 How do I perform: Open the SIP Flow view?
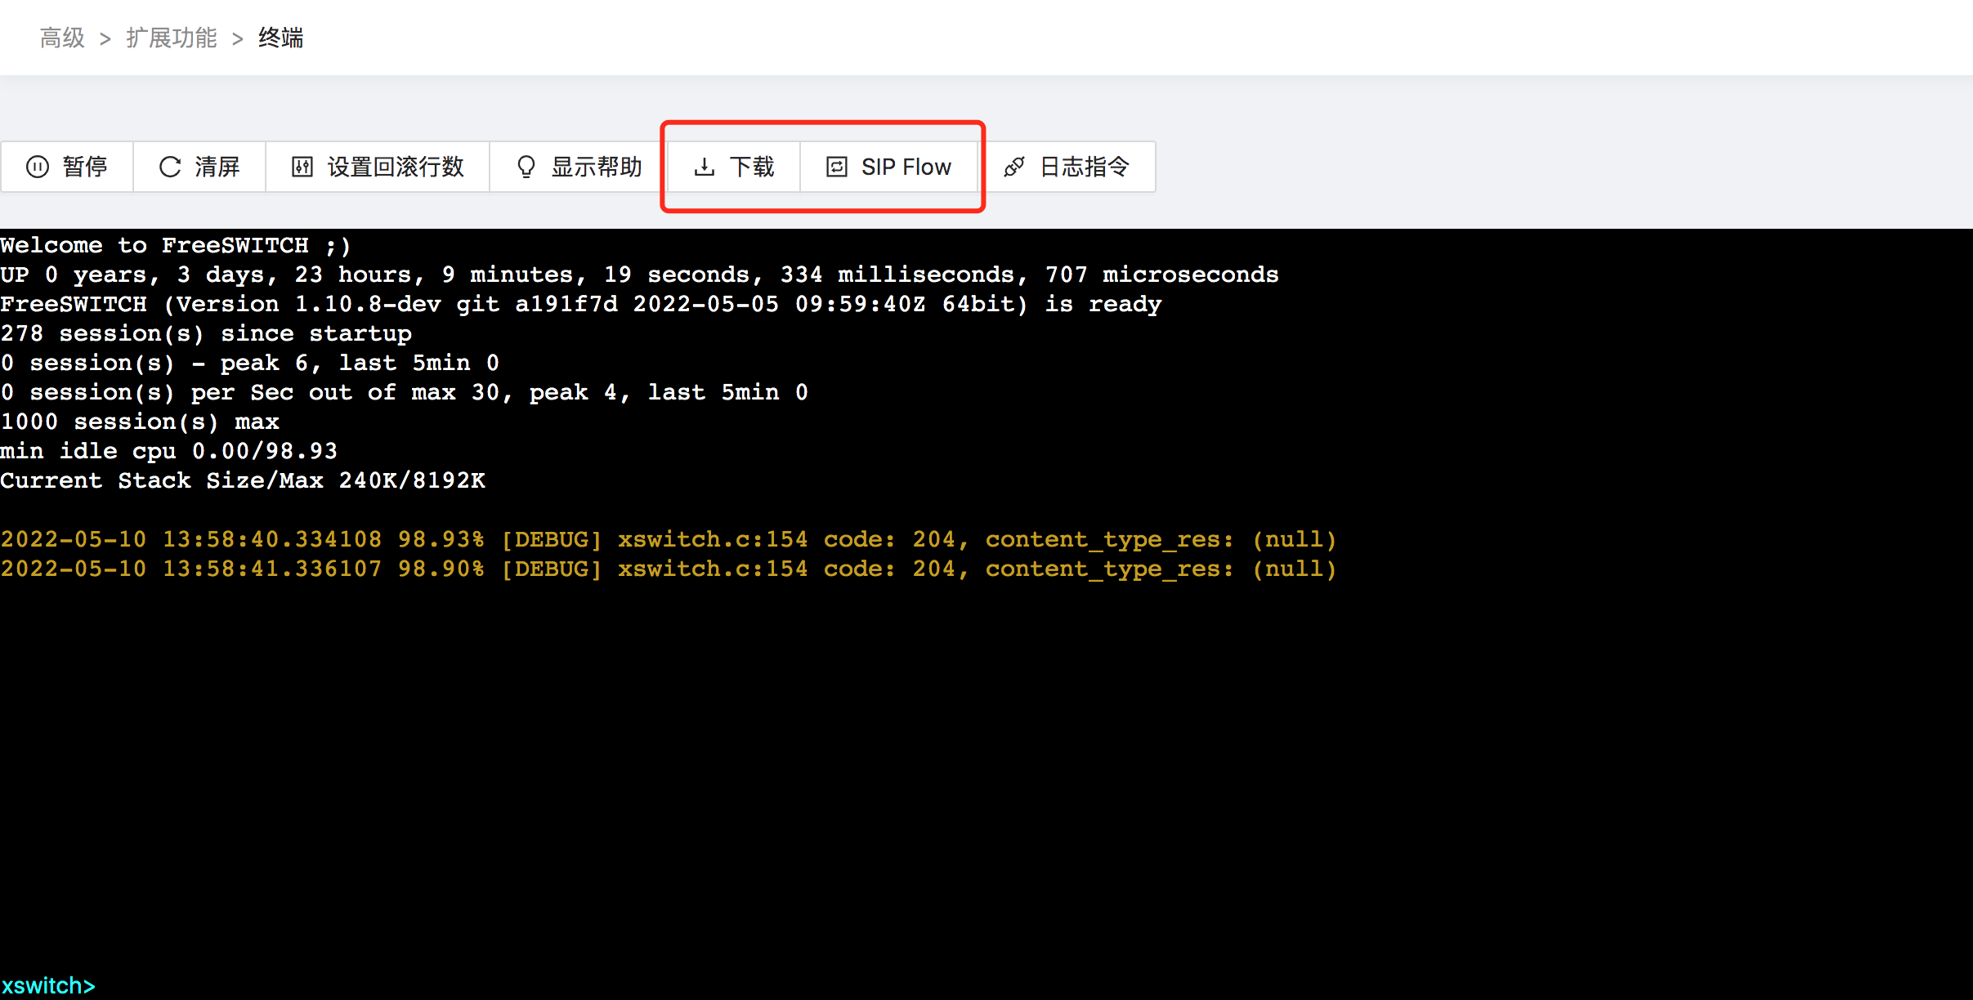coord(889,167)
